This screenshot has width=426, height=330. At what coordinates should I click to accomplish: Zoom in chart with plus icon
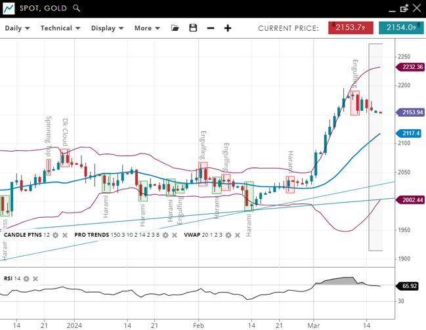point(228,28)
